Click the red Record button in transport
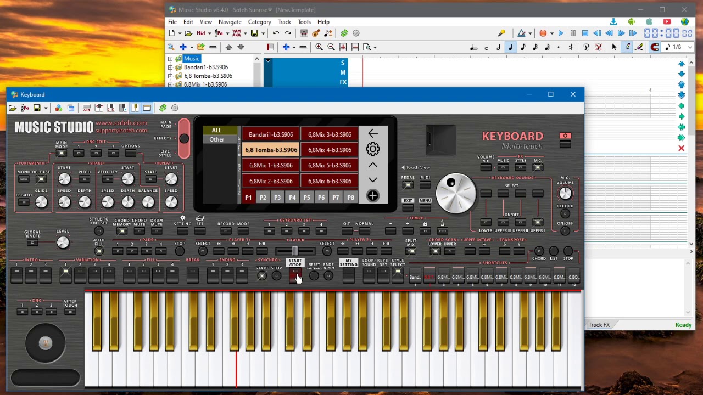Screen dimensions: 703x395 543,33
